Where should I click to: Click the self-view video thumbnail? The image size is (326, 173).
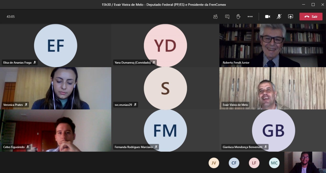pos(305,162)
